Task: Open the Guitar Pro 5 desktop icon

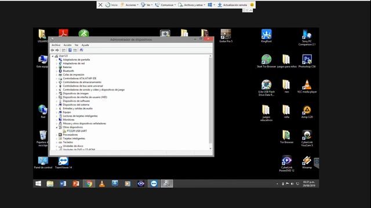Action: 225,36
